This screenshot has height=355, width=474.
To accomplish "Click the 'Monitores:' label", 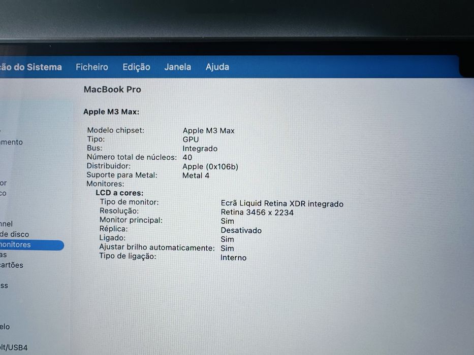I will coord(105,184).
